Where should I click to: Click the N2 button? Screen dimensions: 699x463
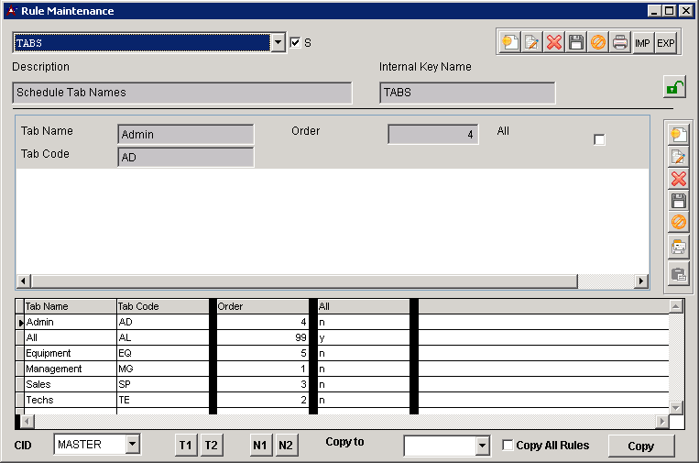(x=286, y=446)
